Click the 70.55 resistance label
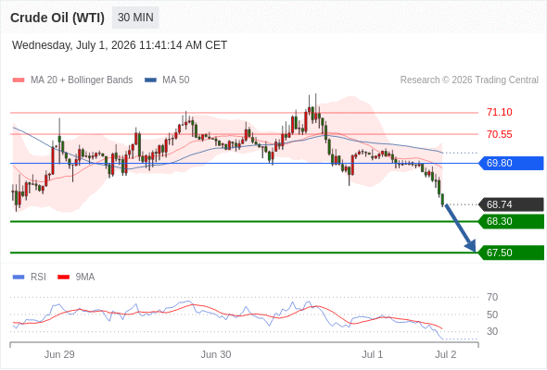The height and width of the screenshot is (370, 547). [x=500, y=134]
